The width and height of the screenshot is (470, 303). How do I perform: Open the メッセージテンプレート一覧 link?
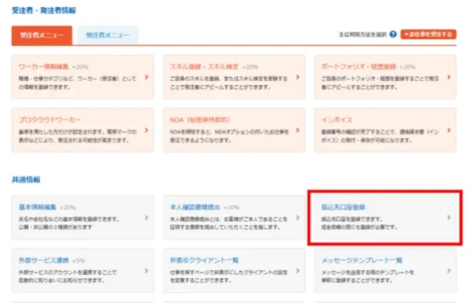(x=362, y=260)
